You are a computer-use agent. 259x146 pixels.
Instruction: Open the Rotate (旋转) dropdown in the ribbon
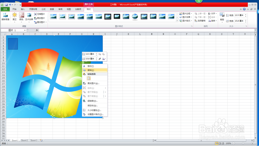click(213, 21)
